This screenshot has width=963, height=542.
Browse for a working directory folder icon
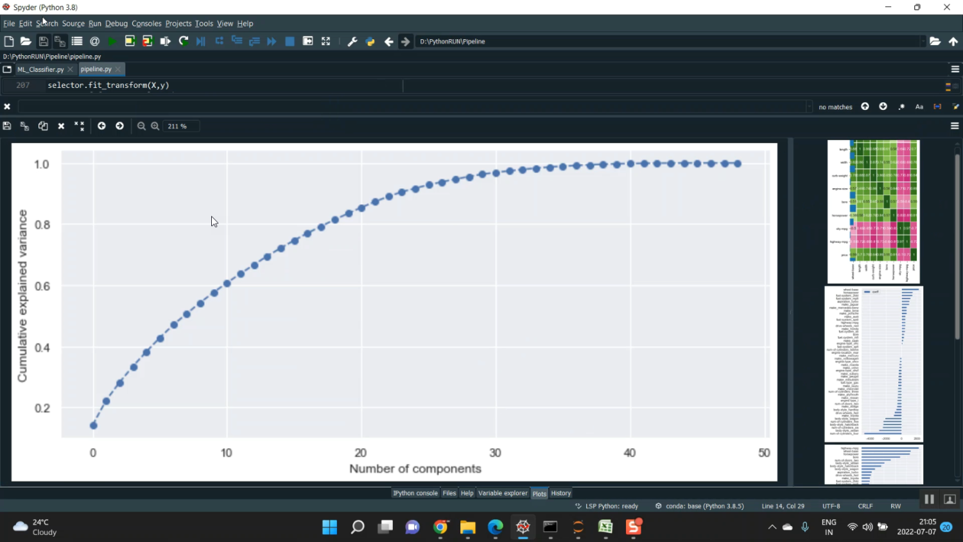tap(935, 41)
